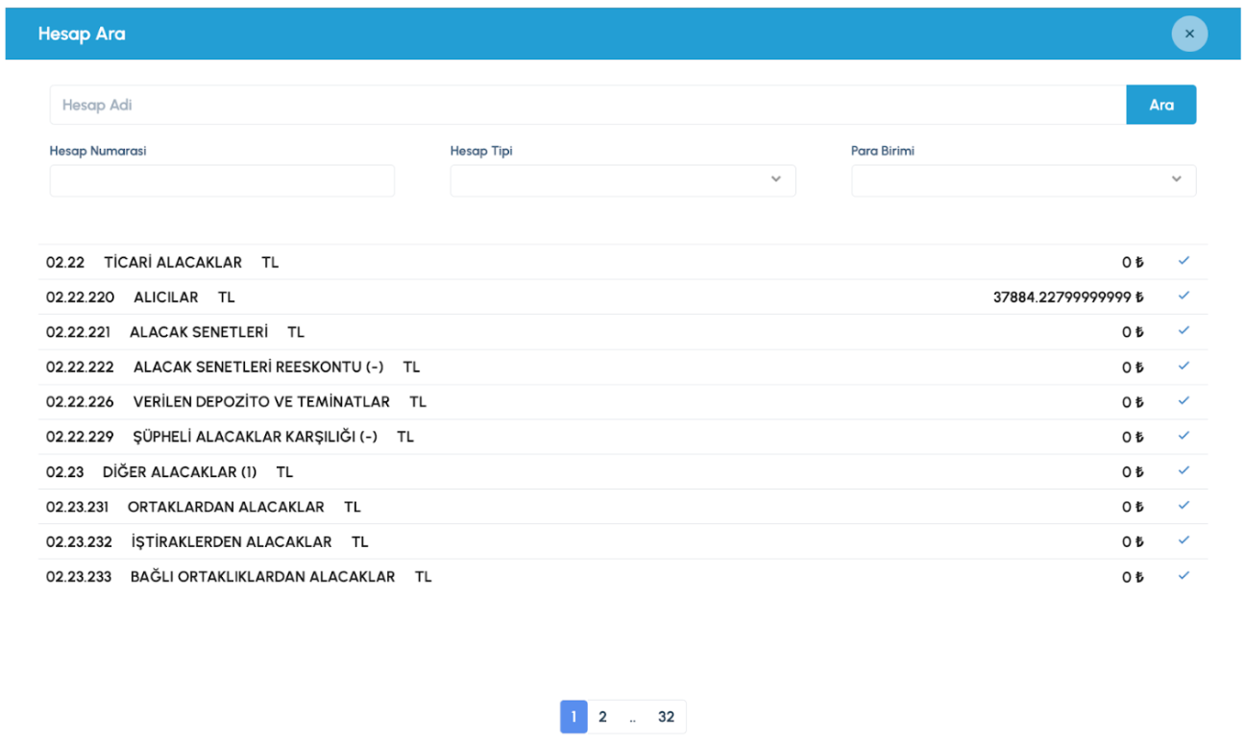This screenshot has width=1246, height=741.
Task: Select ALICILAR account via its checkmark
Action: point(1184,296)
